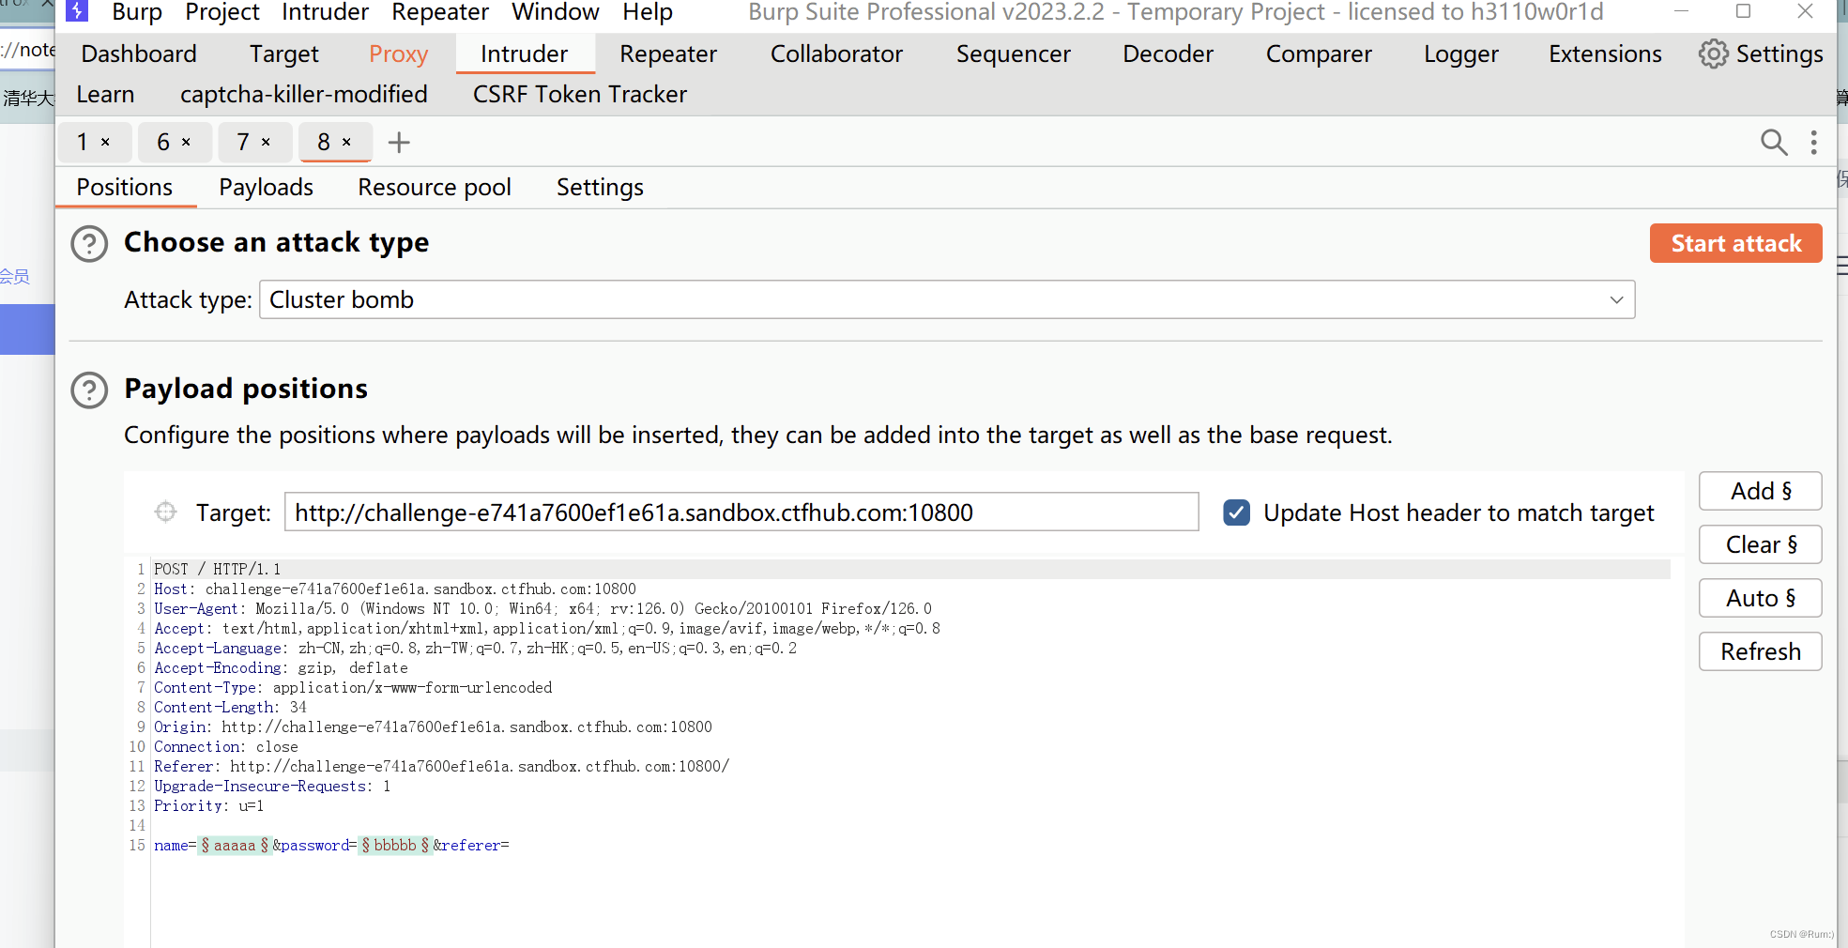Click the Clear § button
The image size is (1848, 948).
[1760, 544]
